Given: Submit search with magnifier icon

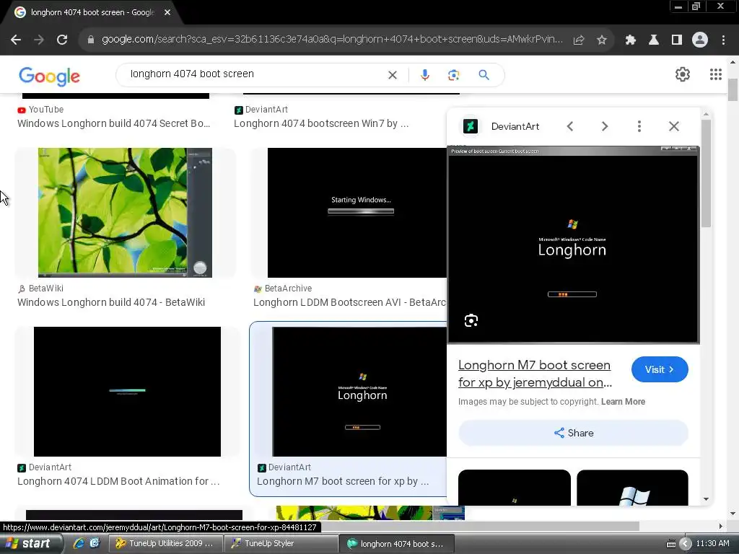Looking at the screenshot, I should point(484,75).
